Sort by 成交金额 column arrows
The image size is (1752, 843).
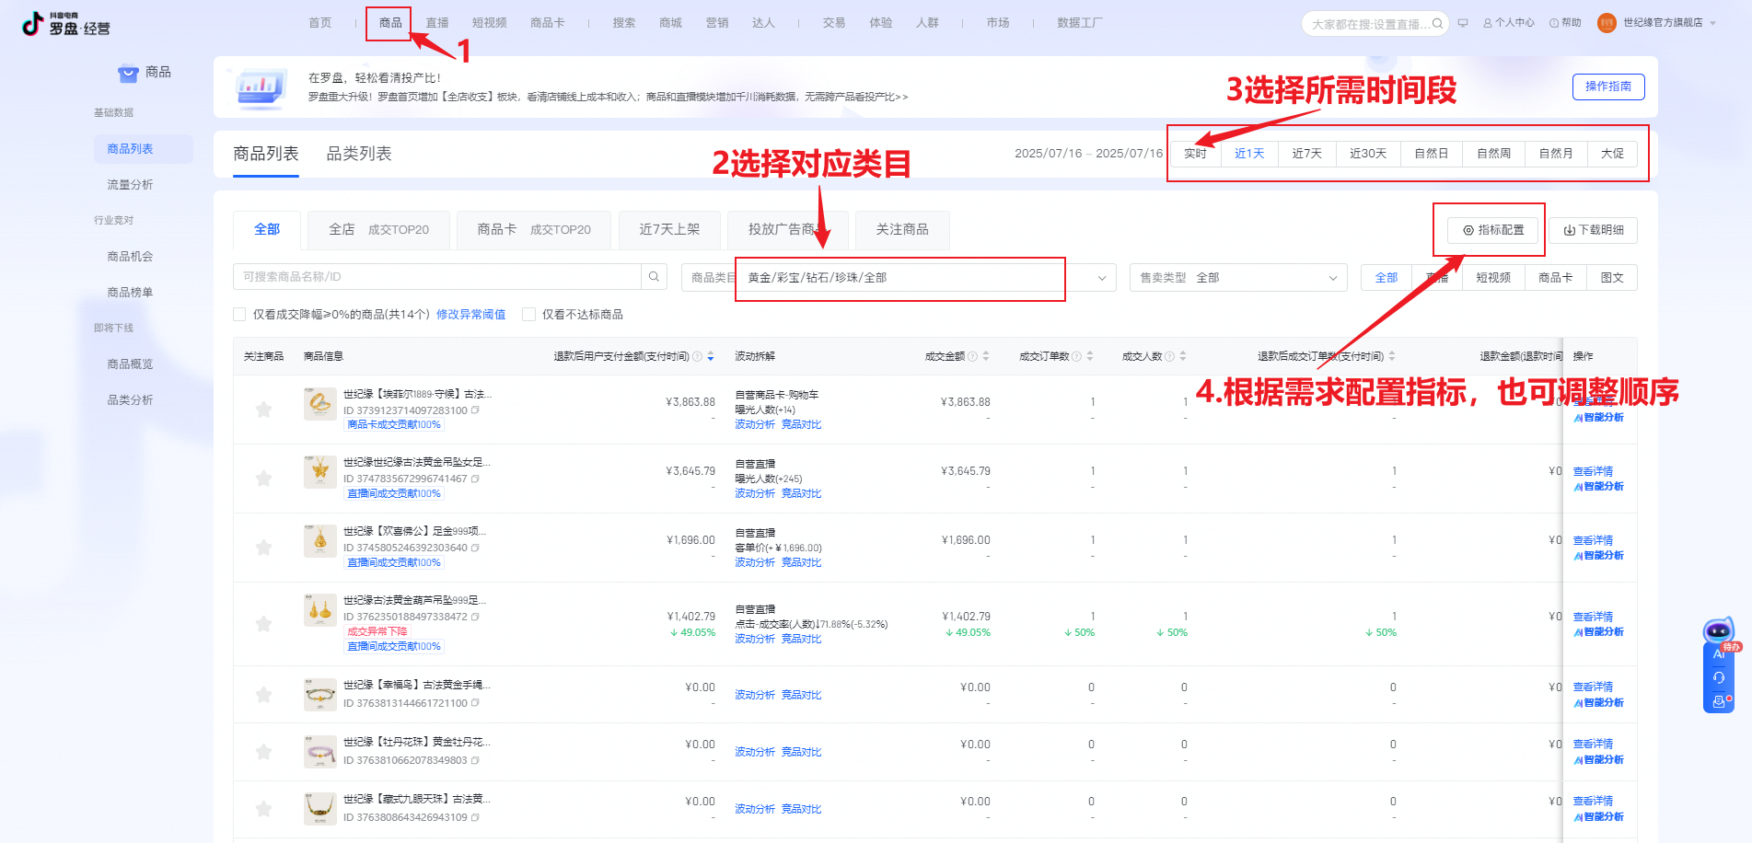pos(986,356)
